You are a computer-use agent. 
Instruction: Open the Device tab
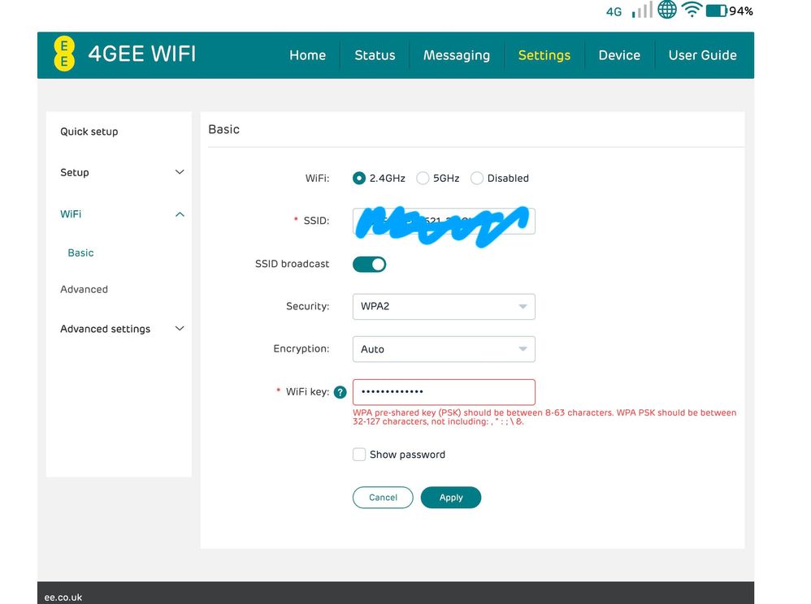[620, 55]
